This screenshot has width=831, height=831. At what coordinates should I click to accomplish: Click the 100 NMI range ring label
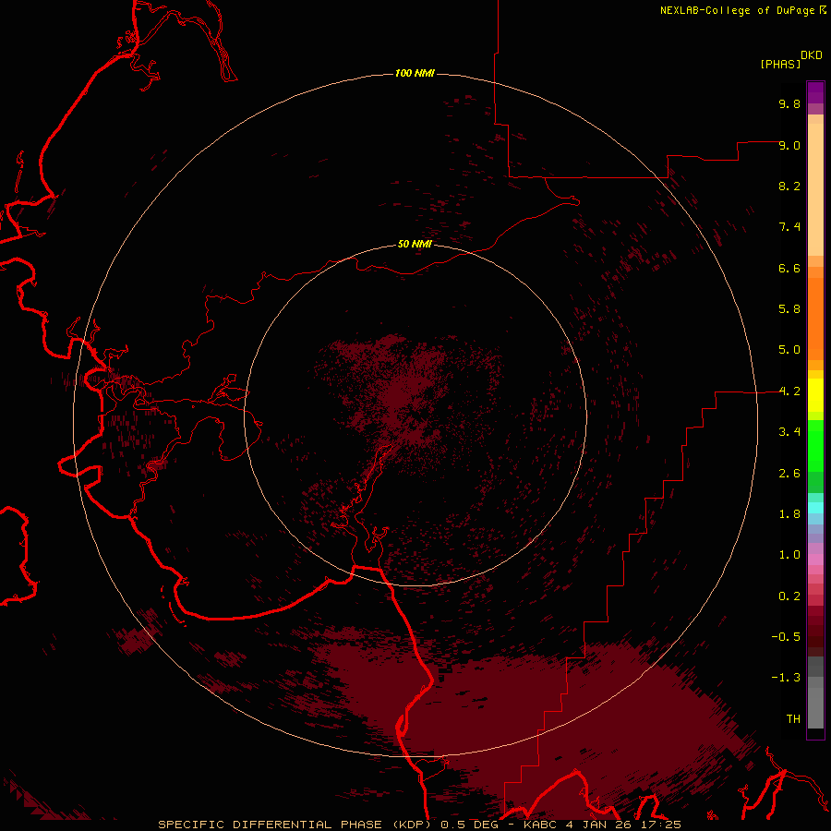pos(415,73)
